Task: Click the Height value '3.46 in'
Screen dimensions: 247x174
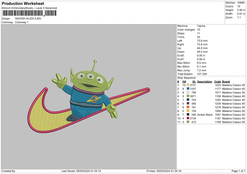Action: point(241,10)
